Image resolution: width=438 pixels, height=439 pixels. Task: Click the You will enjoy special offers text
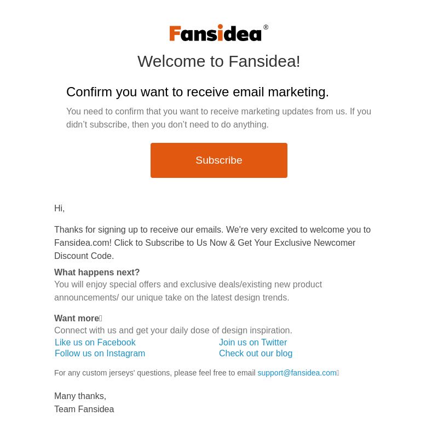[188, 291]
